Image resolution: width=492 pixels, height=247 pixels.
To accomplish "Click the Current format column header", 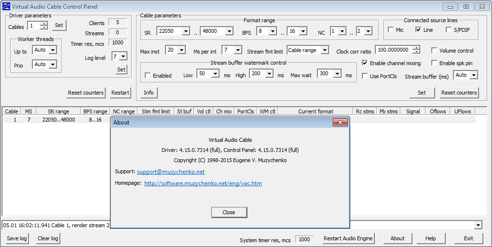I will pos(315,111).
